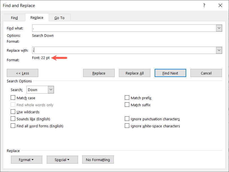Screen dimensions: 229x172
Task: Click the Find Next button
Action: 170,73
